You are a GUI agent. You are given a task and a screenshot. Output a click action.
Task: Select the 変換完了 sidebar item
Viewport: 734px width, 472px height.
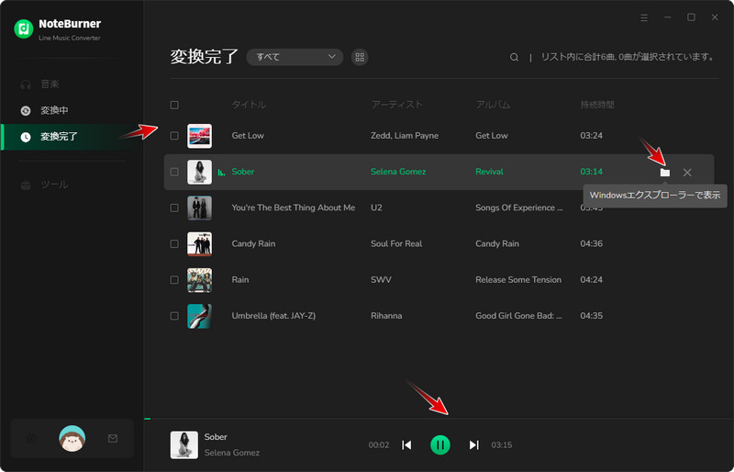[x=72, y=137]
